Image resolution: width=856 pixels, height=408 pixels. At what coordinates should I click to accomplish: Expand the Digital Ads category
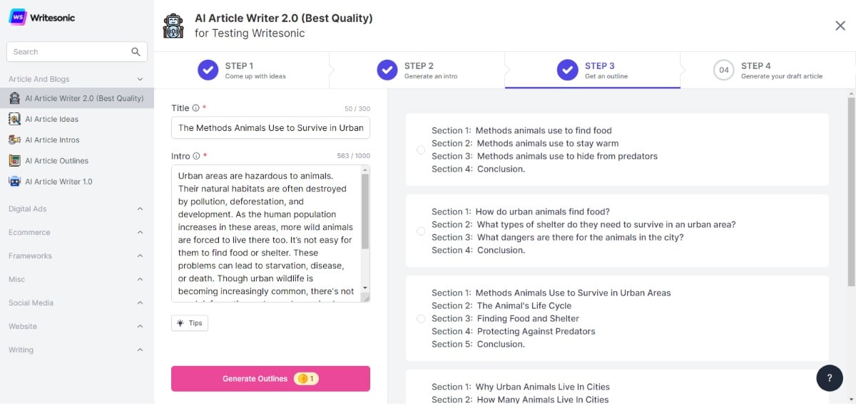coord(140,209)
